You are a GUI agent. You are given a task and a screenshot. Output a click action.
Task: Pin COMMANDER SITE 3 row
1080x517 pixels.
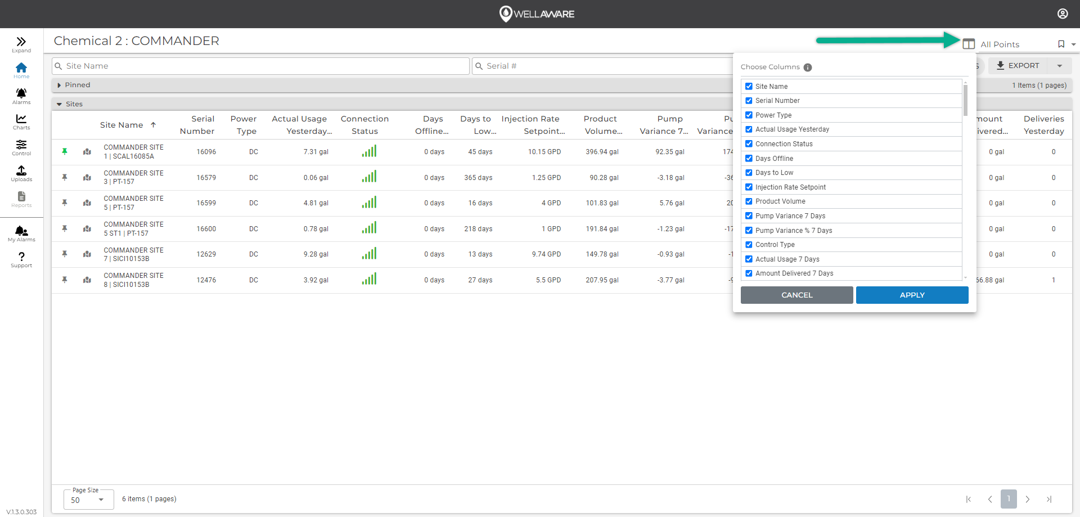[x=65, y=177]
